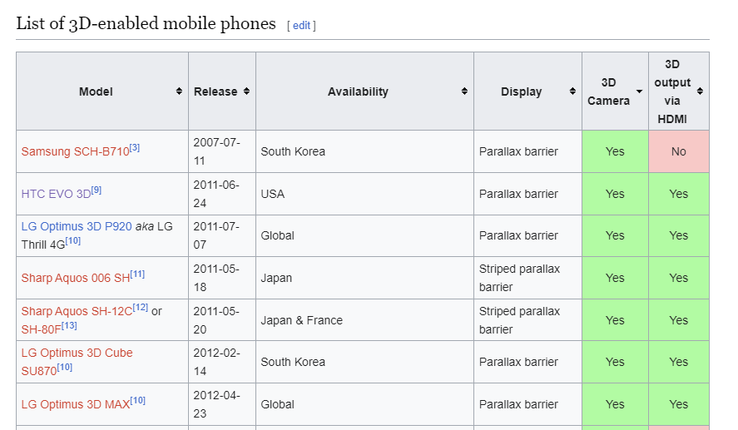The height and width of the screenshot is (430, 738).
Task: Click Release column sort arrows
Action: pyautogui.click(x=246, y=91)
